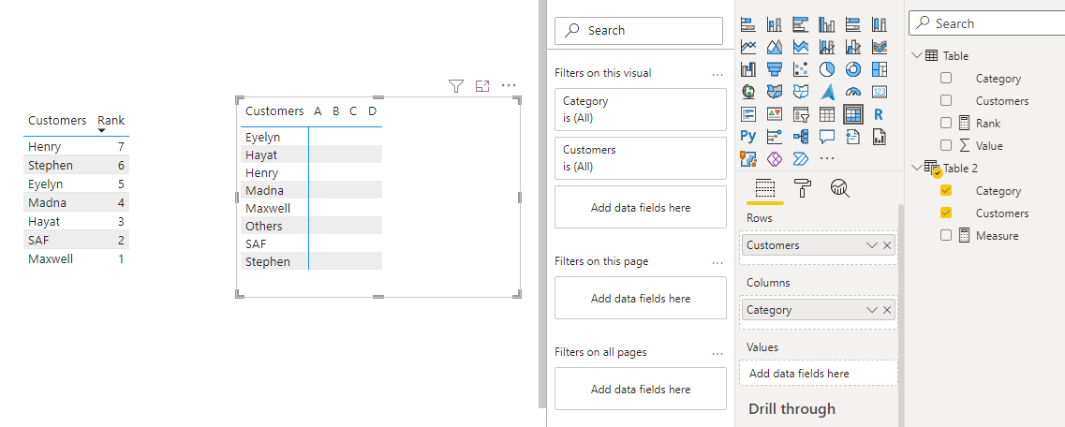Screen dimensions: 1065x427
Task: Click Add data fields here under Values
Action: [x=819, y=374]
